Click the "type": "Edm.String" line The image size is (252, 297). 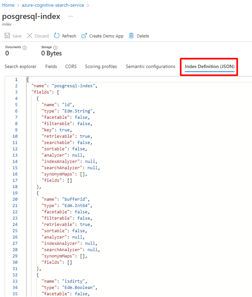tap(68, 111)
